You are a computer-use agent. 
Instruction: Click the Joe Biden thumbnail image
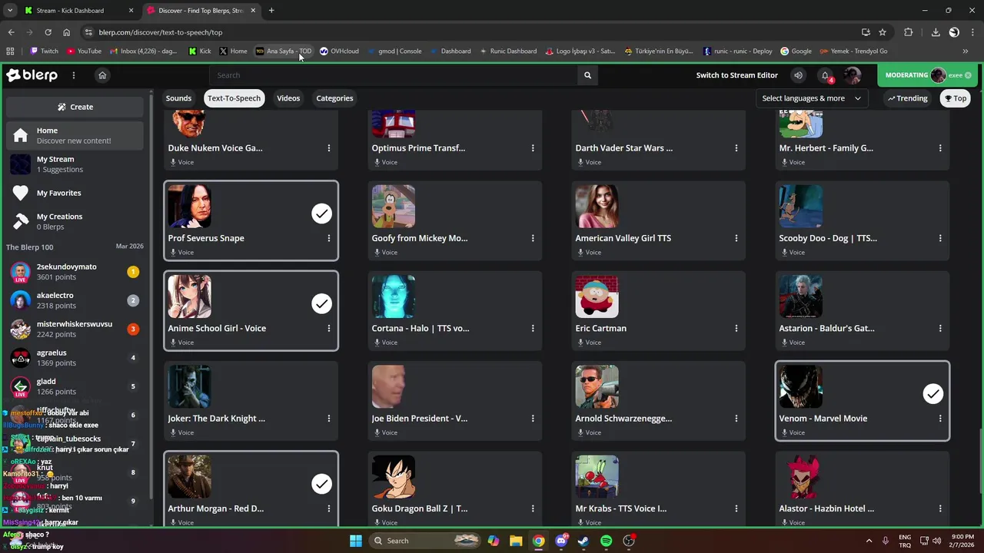coord(393,386)
